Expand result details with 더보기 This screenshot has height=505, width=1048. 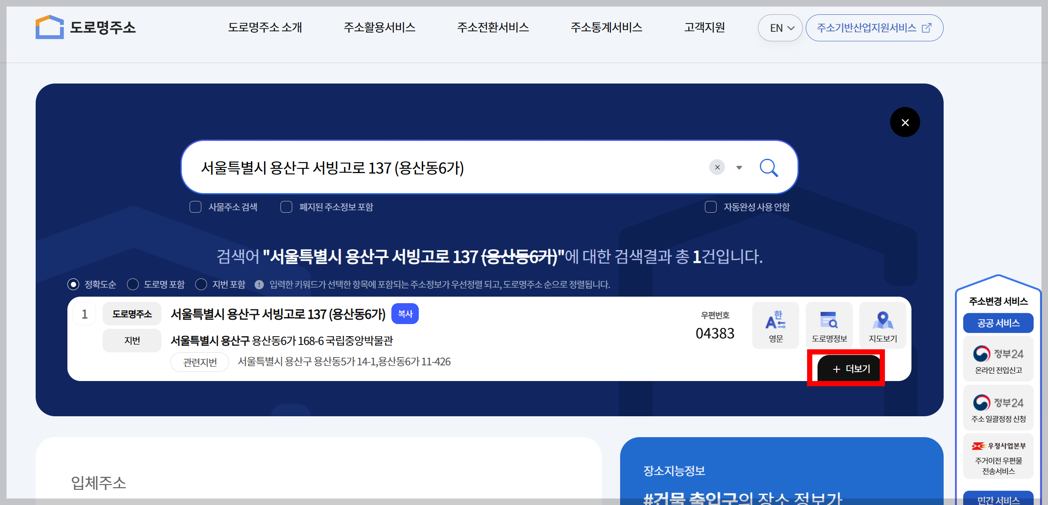849,369
